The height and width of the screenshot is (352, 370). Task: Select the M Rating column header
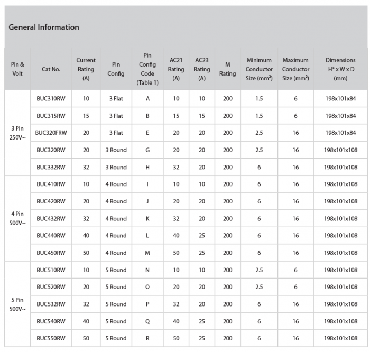pyautogui.click(x=227, y=69)
